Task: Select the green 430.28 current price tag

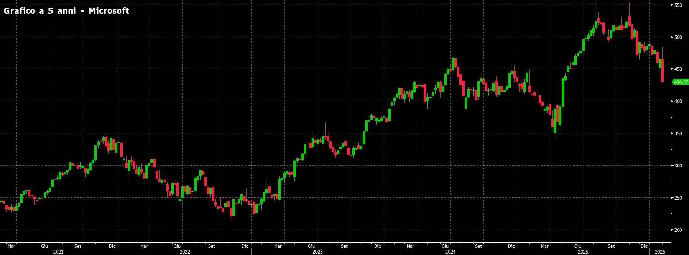Action: [x=680, y=82]
